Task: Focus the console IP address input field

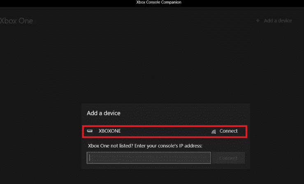Action: point(149,158)
